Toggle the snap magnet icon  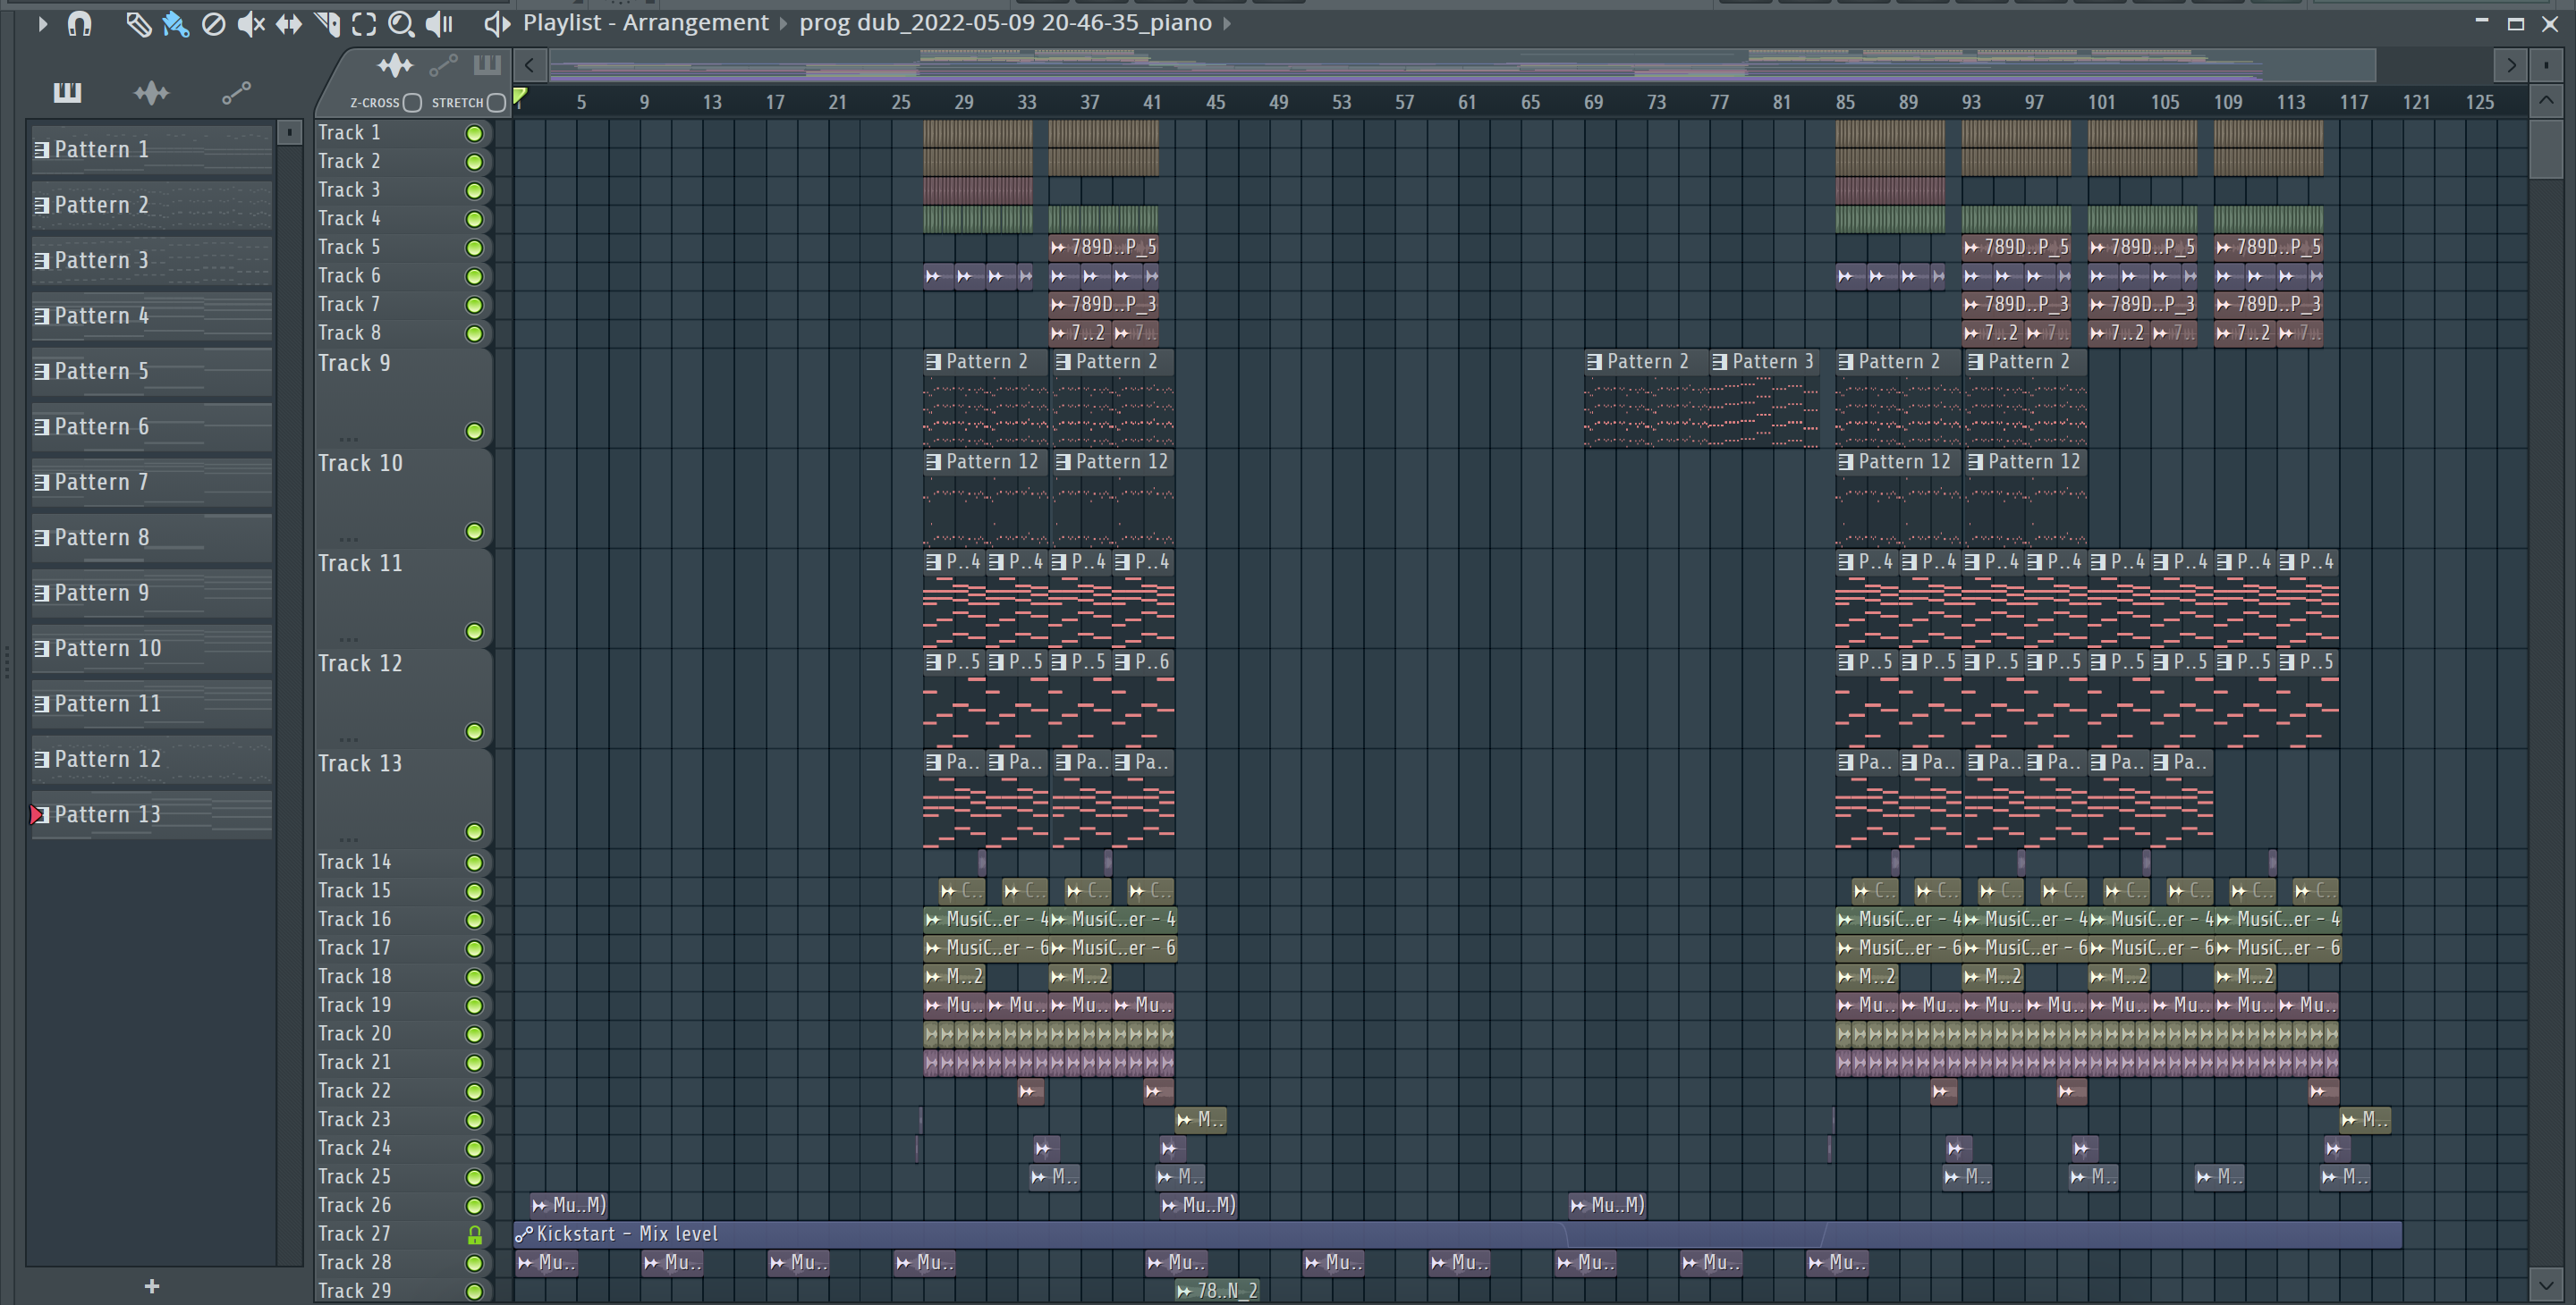coord(79,24)
